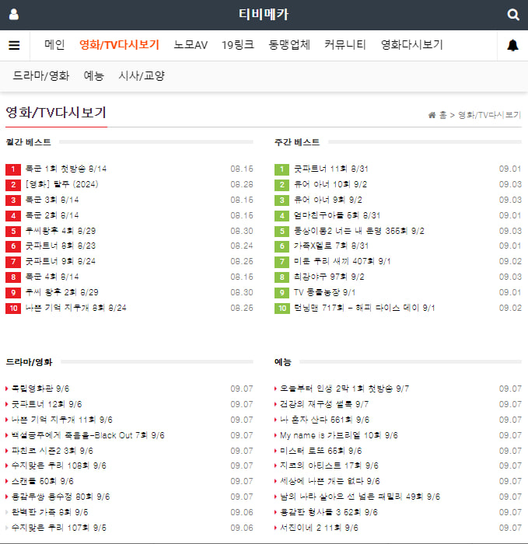Open the 커뮤니티 menu item
The width and height of the screenshot is (528, 544).
point(345,45)
